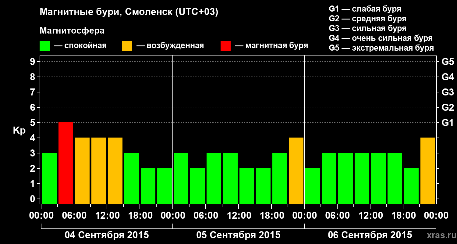Screen dimensions: 457x244
Task: Click the green legend swatch for спокойная
Action: [x=45, y=46]
